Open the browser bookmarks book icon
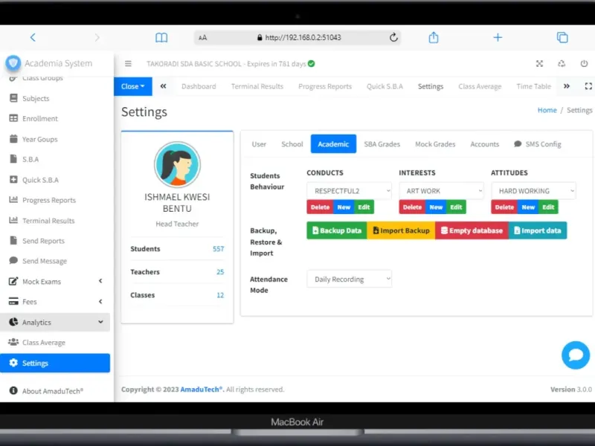This screenshot has width=595, height=446. click(x=161, y=37)
